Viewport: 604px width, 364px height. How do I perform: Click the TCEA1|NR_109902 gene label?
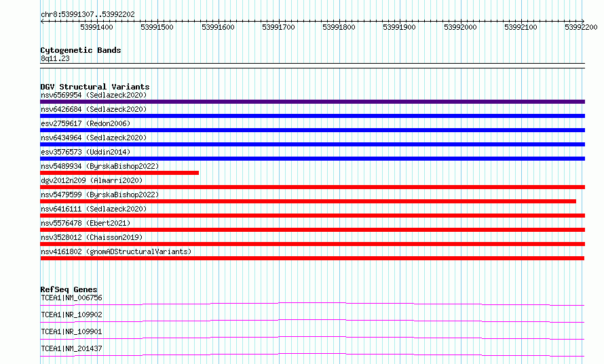[x=71, y=315]
